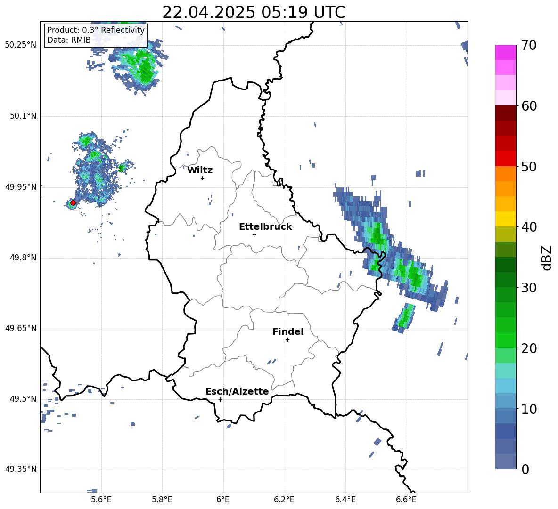Pick the bright red colorbar swatch
The height and width of the screenshot is (509, 558).
click(505, 159)
